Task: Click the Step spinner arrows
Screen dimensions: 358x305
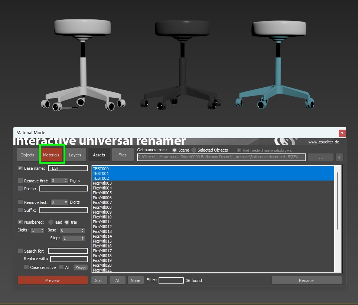Action: [x=83, y=238]
